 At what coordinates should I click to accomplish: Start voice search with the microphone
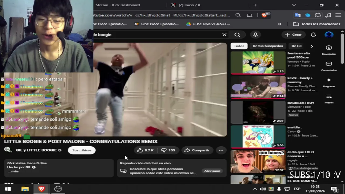256,35
